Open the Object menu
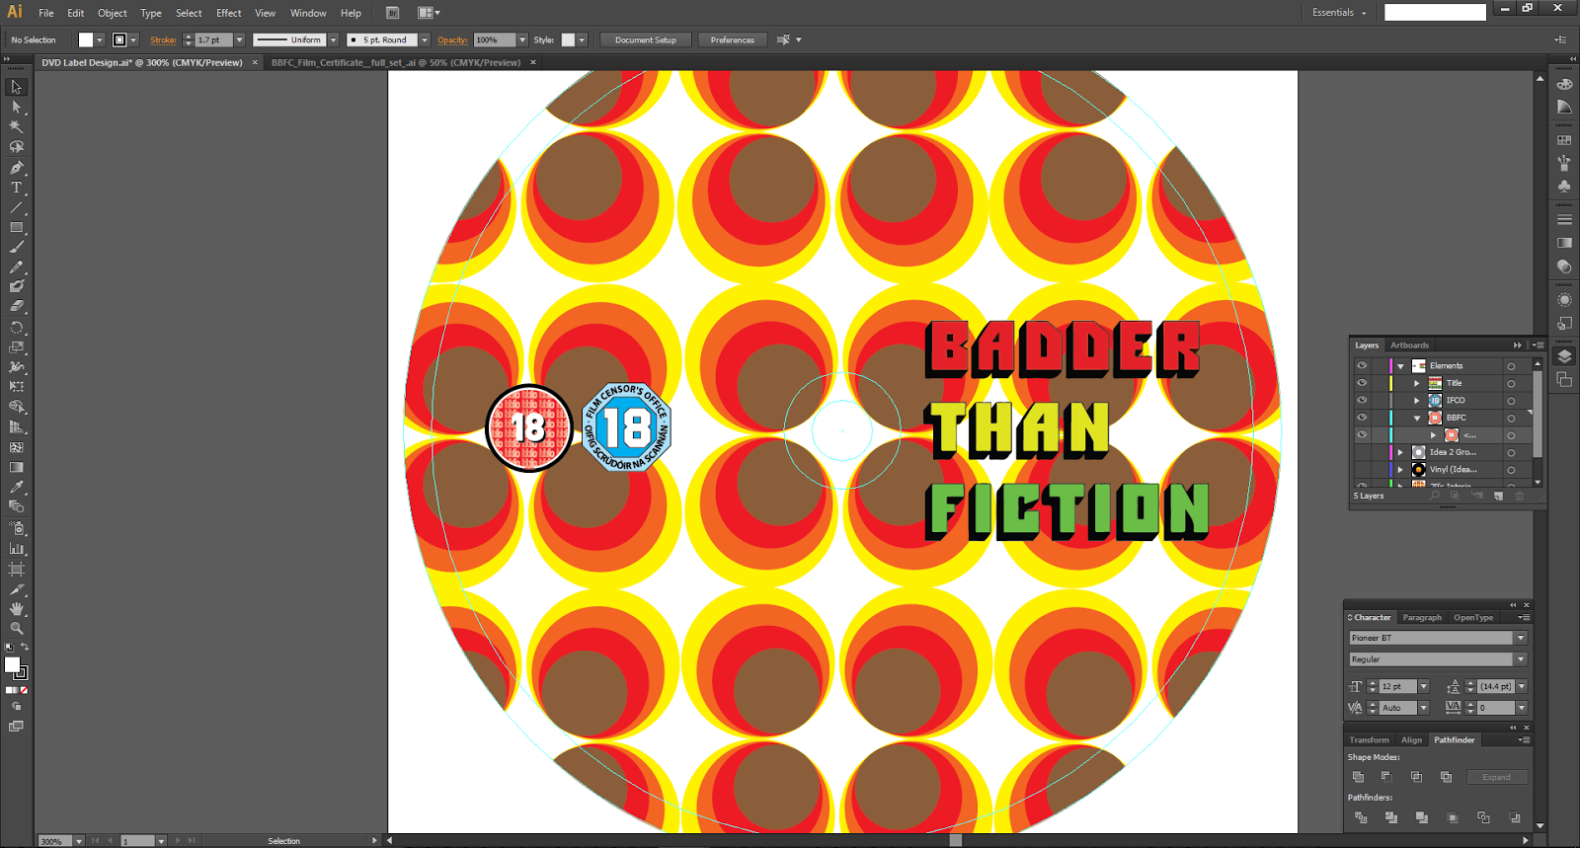The height and width of the screenshot is (848, 1580). click(x=113, y=13)
